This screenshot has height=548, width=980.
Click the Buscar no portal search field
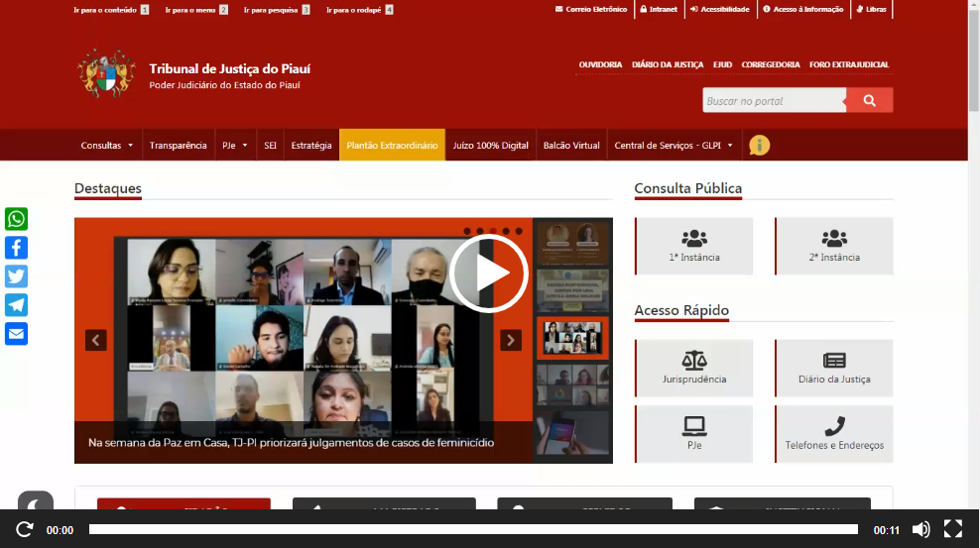coord(774,100)
